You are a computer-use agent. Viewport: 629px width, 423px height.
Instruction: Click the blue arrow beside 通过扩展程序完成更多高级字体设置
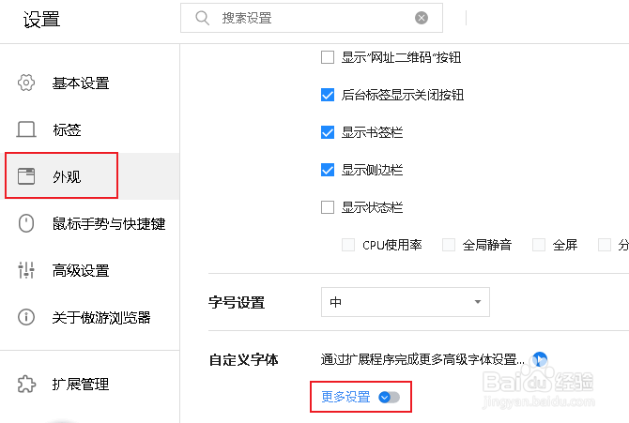[x=540, y=359]
